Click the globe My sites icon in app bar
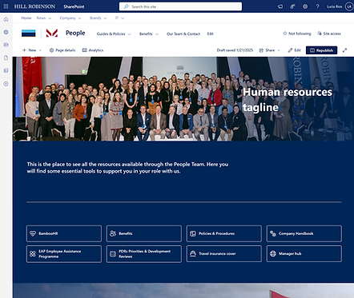The image size is (354, 298). coord(6,32)
